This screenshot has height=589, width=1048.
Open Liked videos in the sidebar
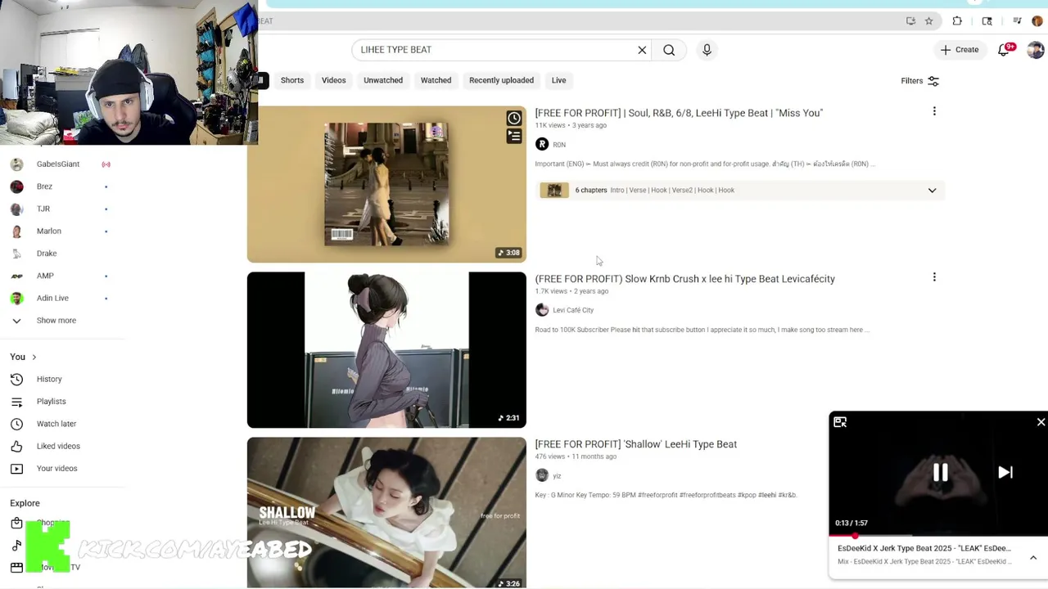pyautogui.click(x=57, y=446)
